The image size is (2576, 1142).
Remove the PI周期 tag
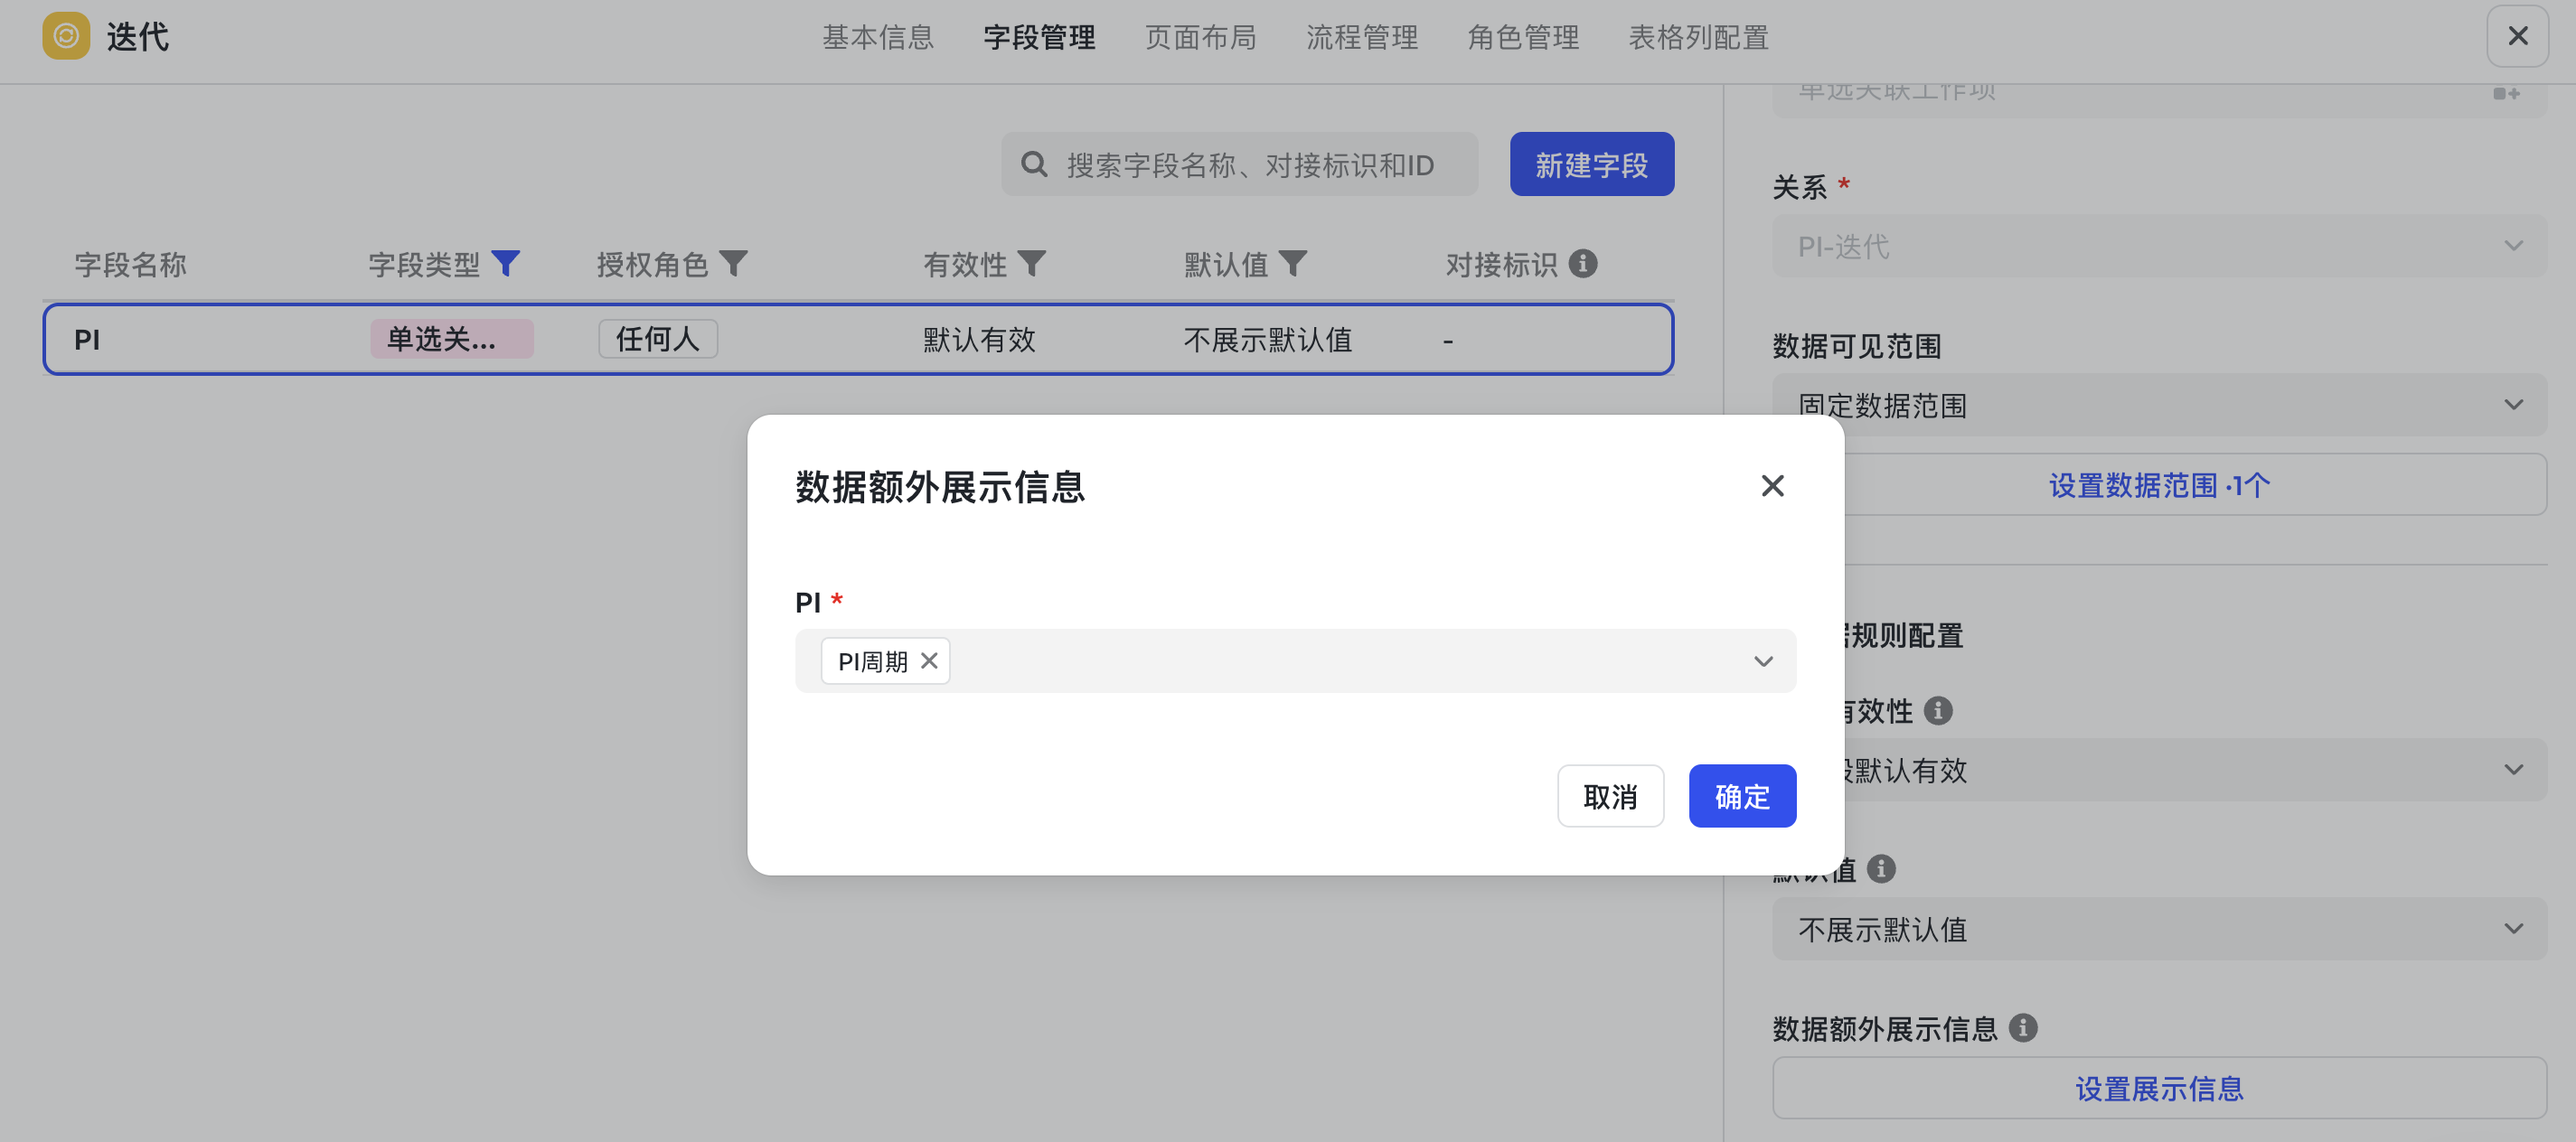(x=929, y=660)
